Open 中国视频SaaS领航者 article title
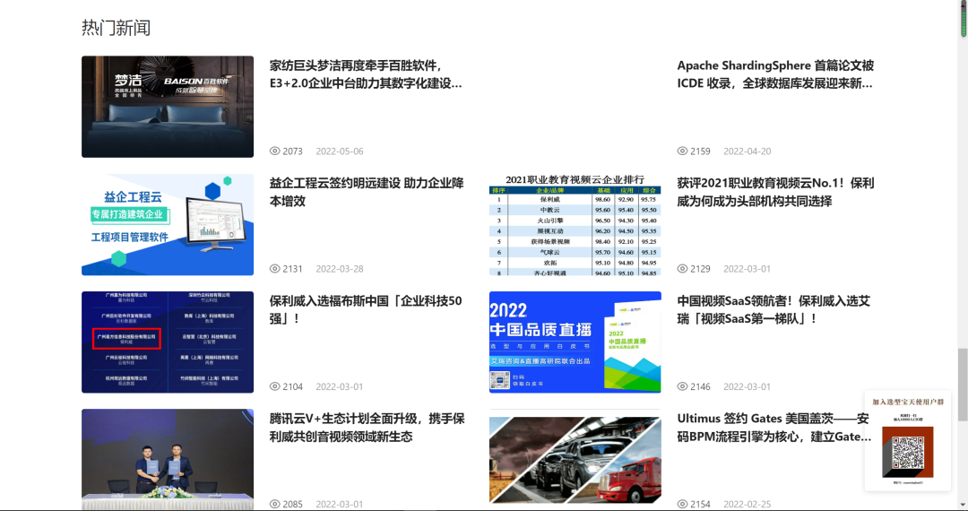The image size is (968, 511). click(x=774, y=310)
